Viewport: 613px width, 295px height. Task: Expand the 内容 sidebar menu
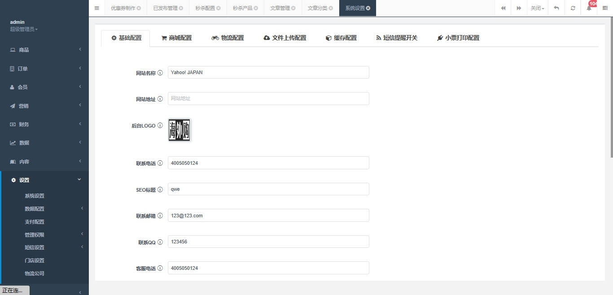44,162
